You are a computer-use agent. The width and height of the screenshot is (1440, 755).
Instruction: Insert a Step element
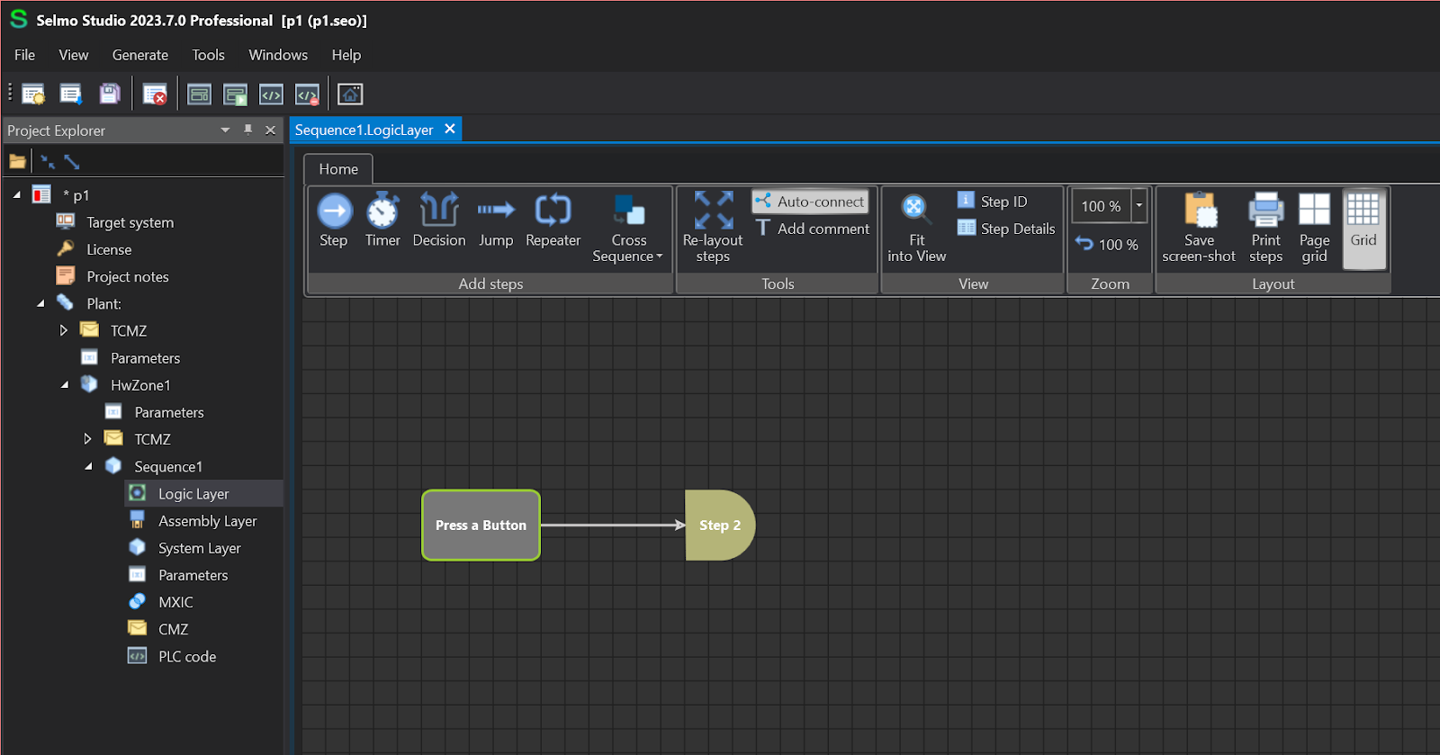[334, 221]
